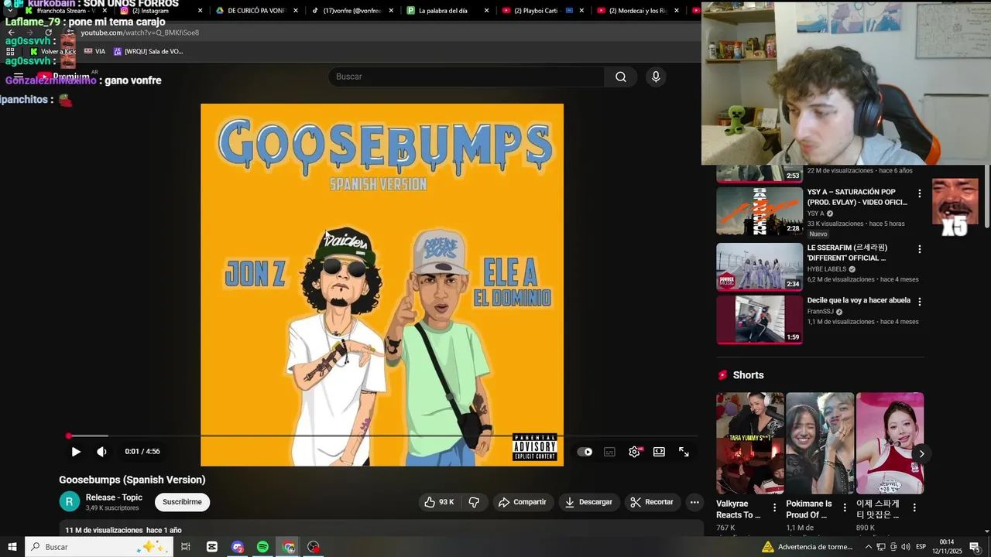The width and height of the screenshot is (991, 557).
Task: Open options for the Korean-titled short
Action: click(x=914, y=508)
